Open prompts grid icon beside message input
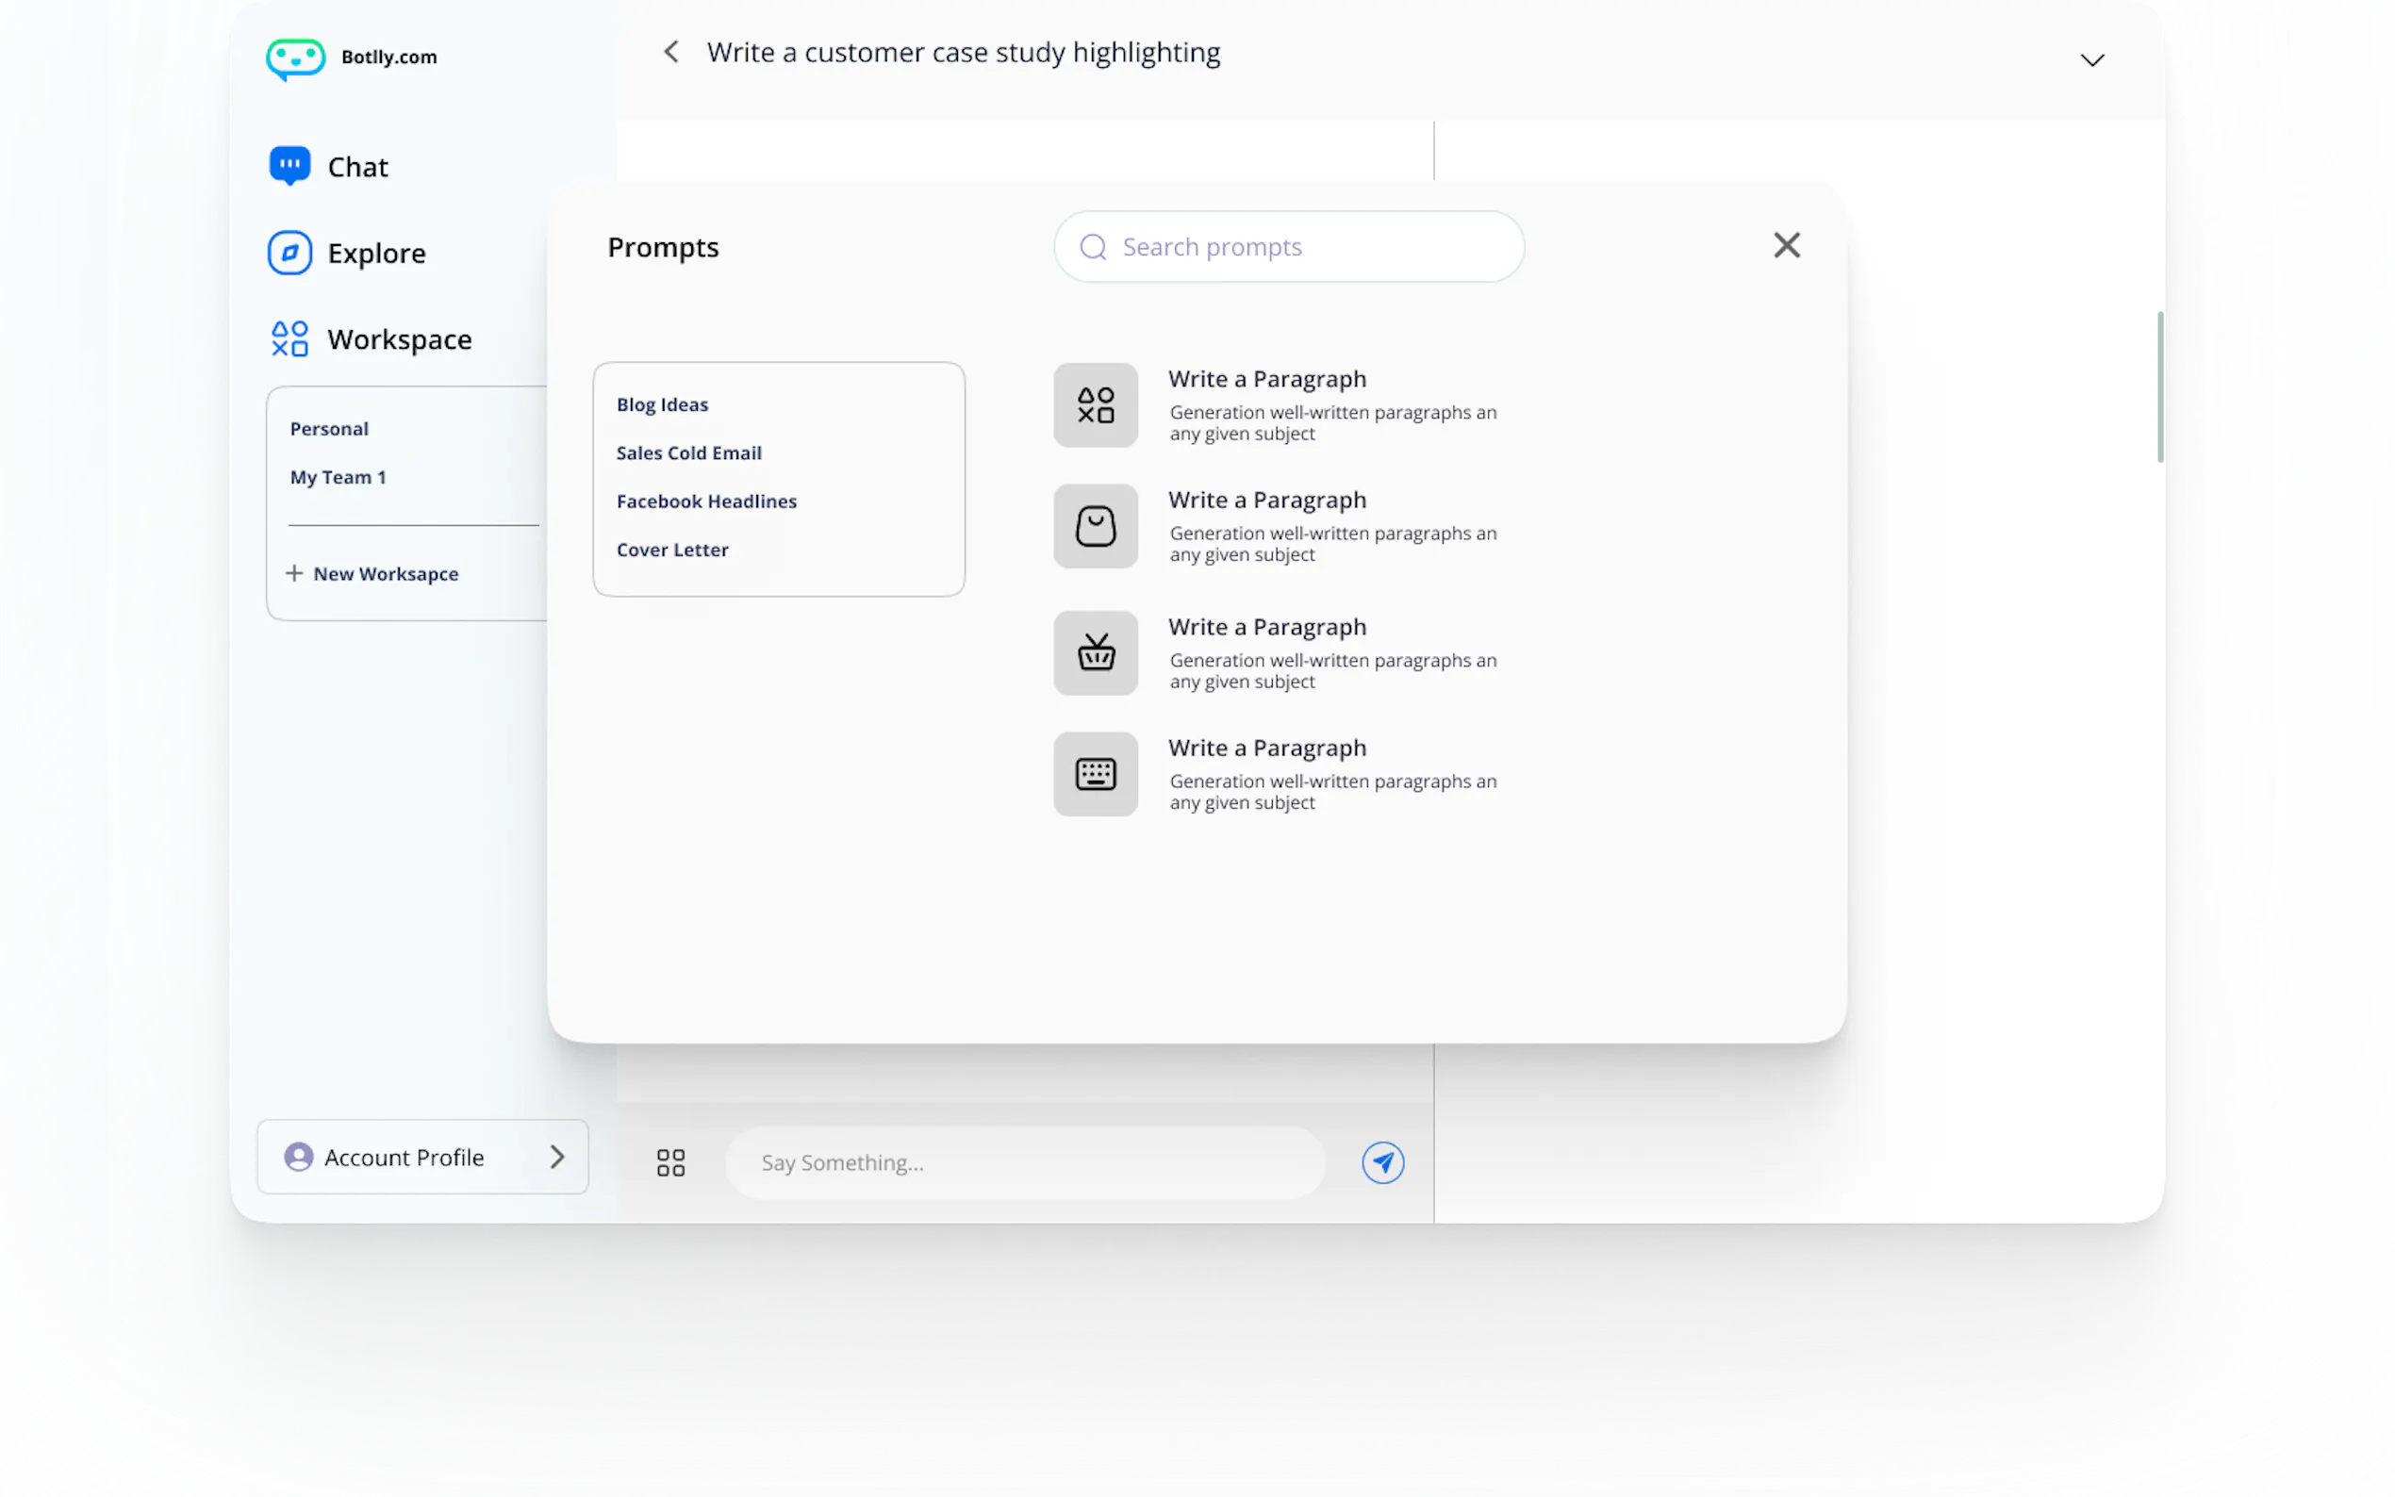The height and width of the screenshot is (1497, 2395). [x=670, y=1162]
